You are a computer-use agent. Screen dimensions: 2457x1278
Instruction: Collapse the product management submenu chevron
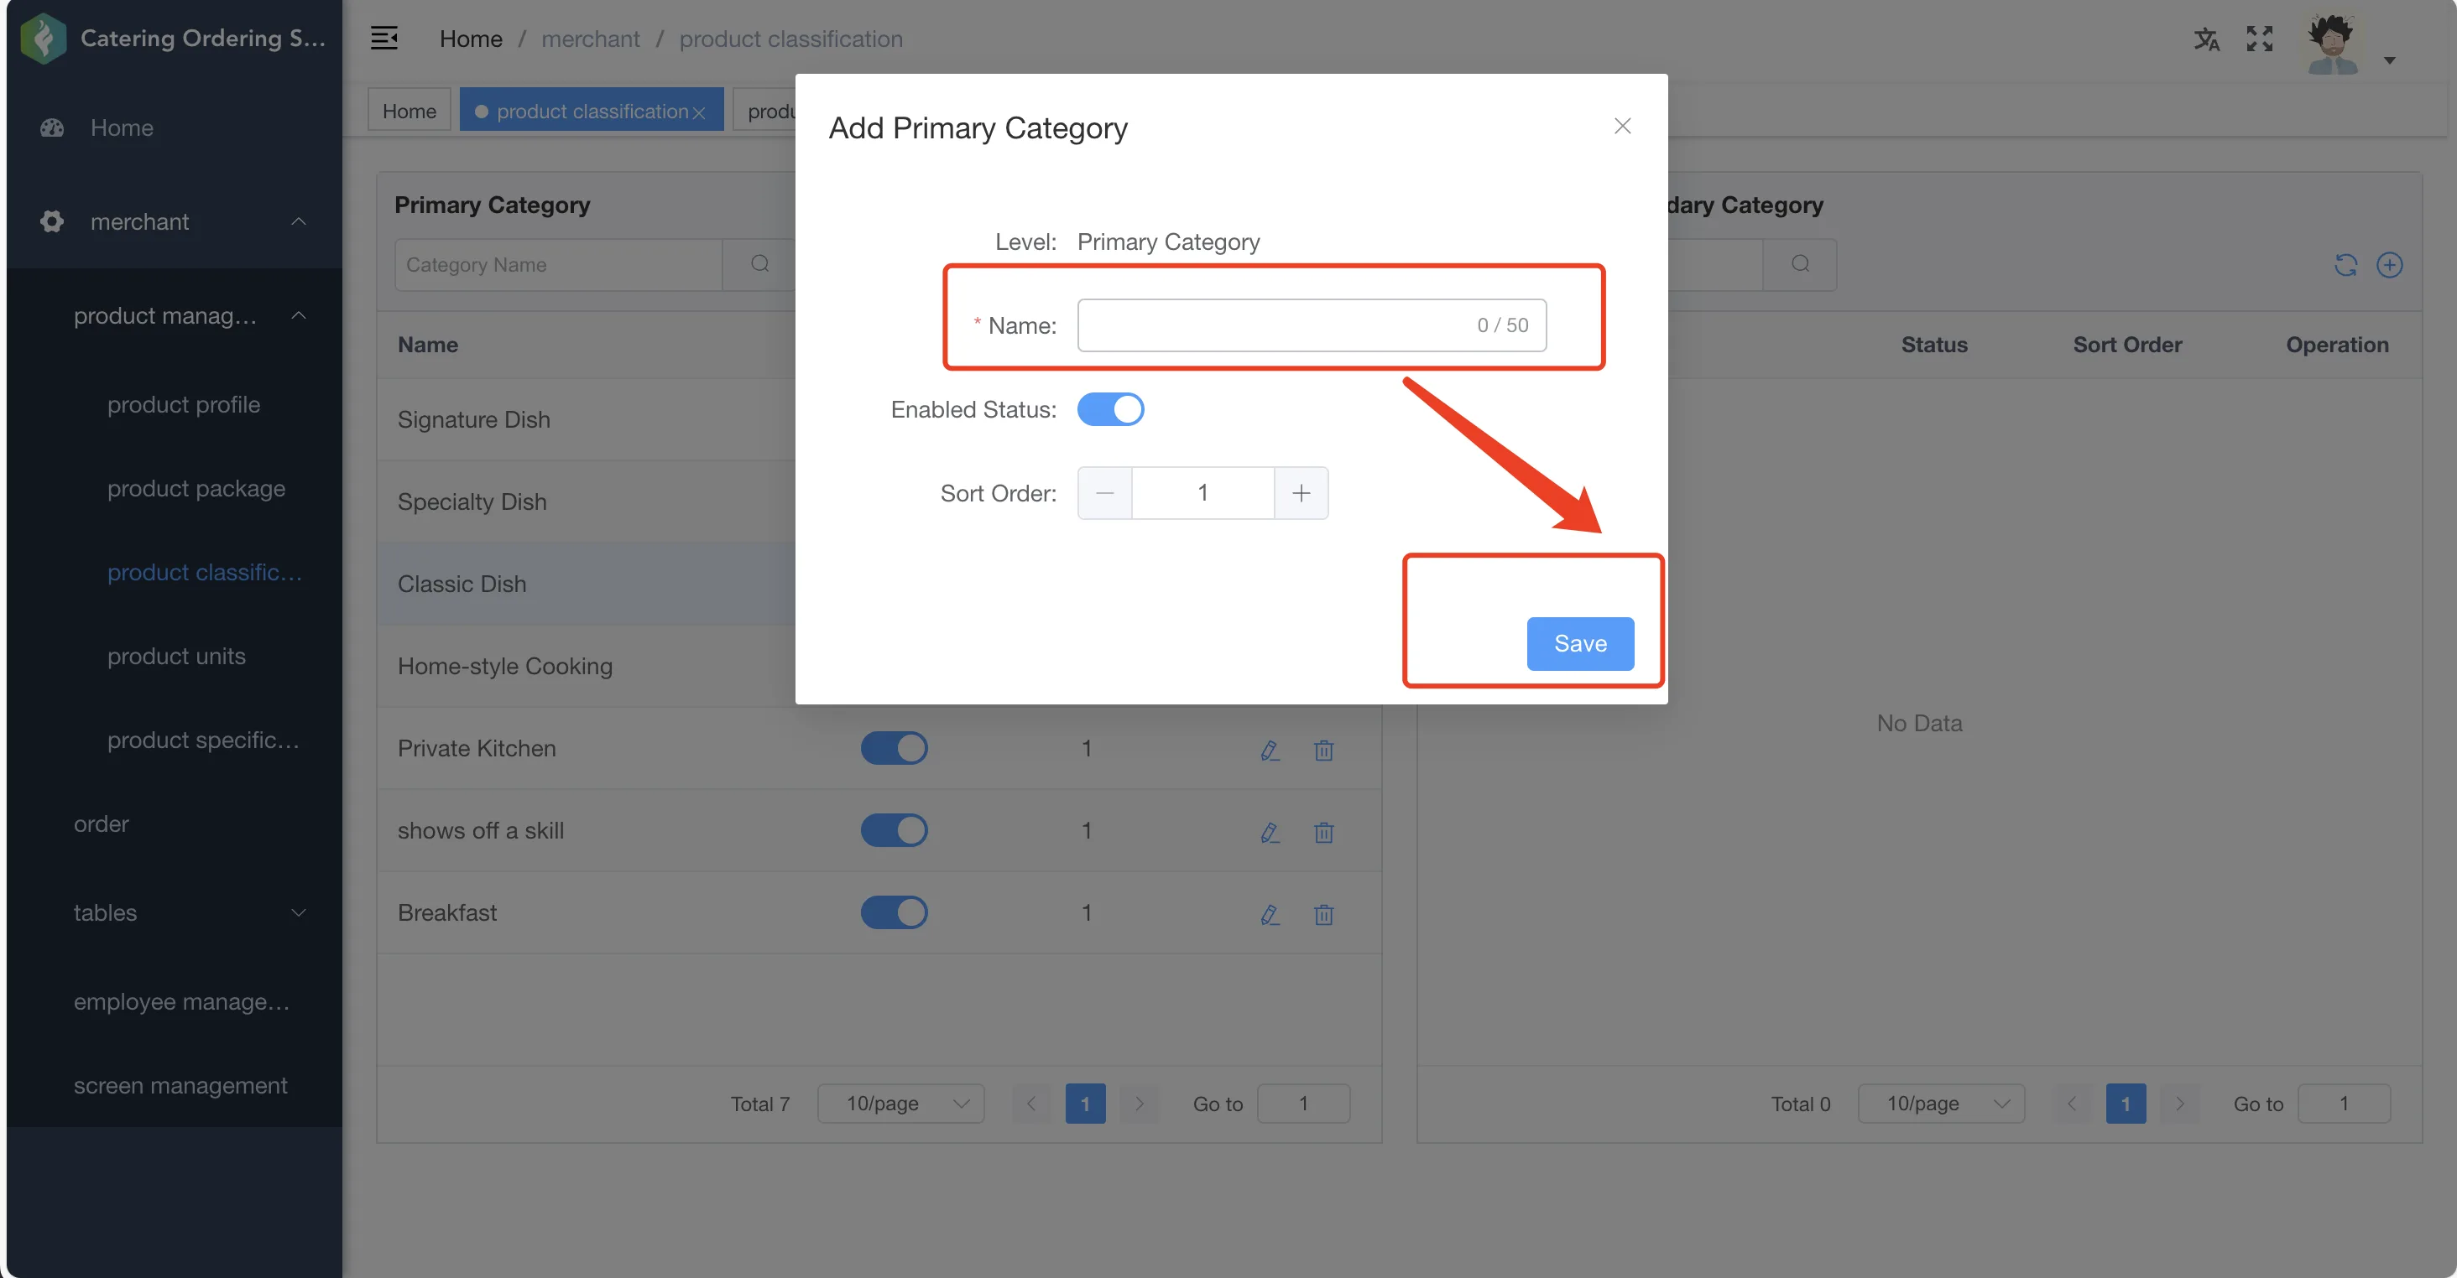pos(299,314)
